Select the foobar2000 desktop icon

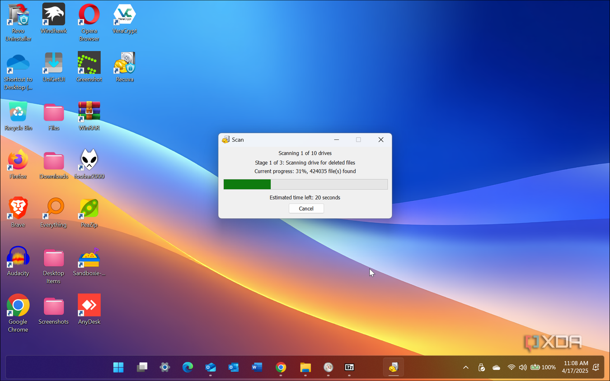pyautogui.click(x=89, y=164)
